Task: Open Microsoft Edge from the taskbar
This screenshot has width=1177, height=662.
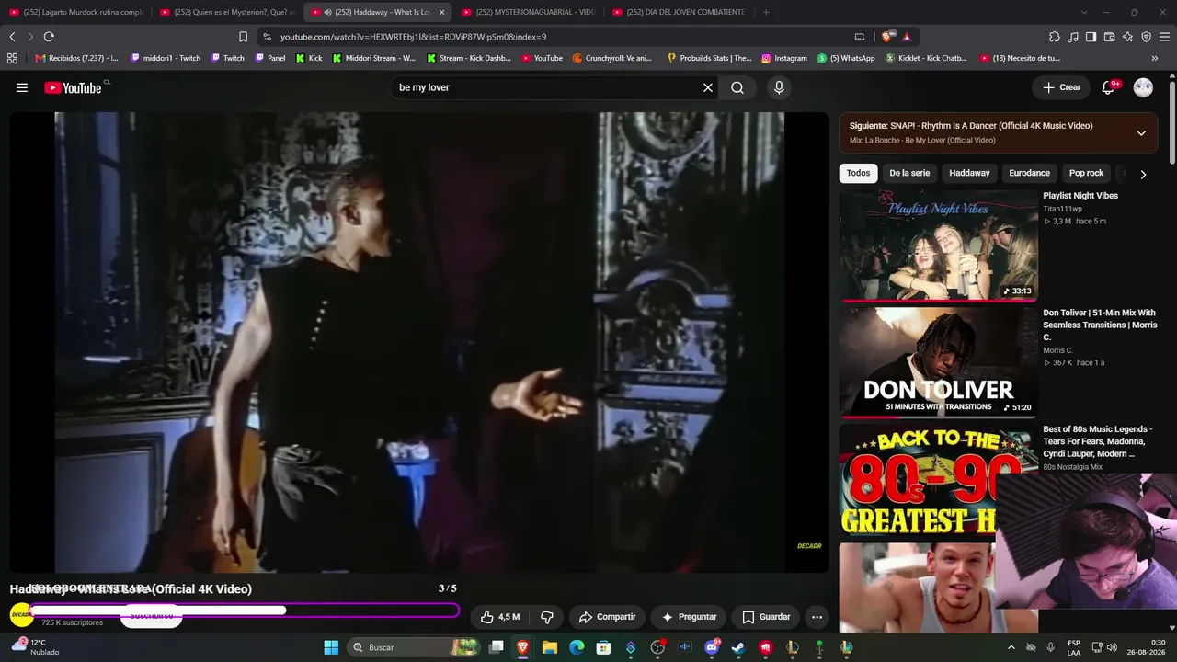Action: click(x=577, y=647)
